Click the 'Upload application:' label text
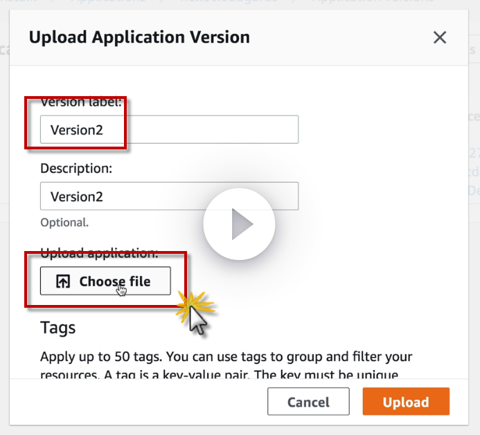The height and width of the screenshot is (435, 480). point(99,252)
